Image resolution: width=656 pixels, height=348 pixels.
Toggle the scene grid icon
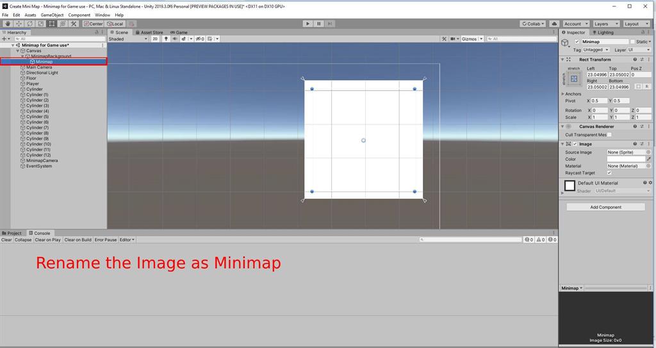(x=210, y=38)
